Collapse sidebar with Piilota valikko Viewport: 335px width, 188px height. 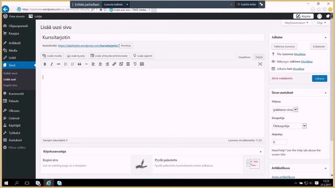point(17,147)
